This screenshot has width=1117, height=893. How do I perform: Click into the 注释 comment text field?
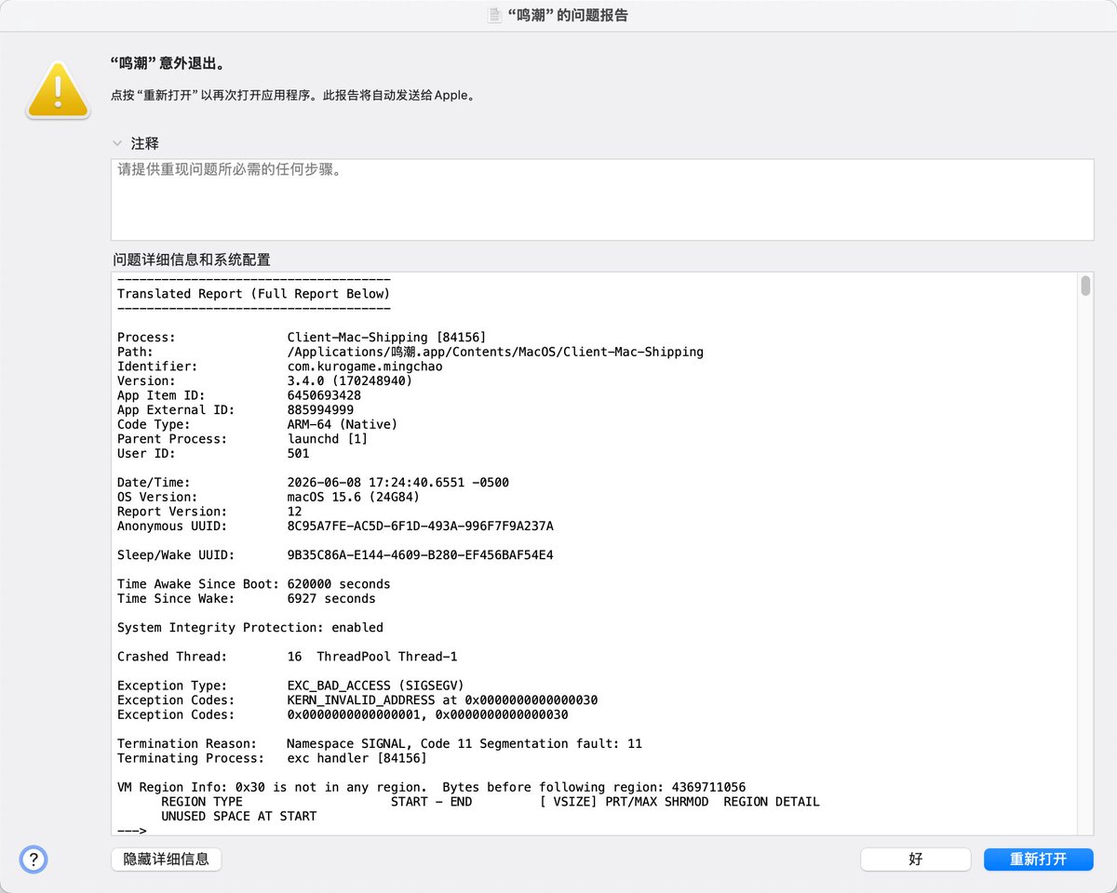(x=602, y=200)
